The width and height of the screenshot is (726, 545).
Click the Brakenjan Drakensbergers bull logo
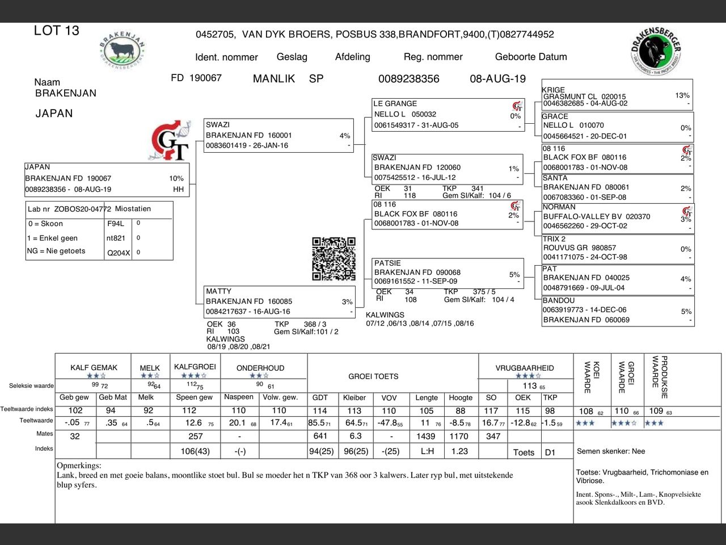click(123, 50)
